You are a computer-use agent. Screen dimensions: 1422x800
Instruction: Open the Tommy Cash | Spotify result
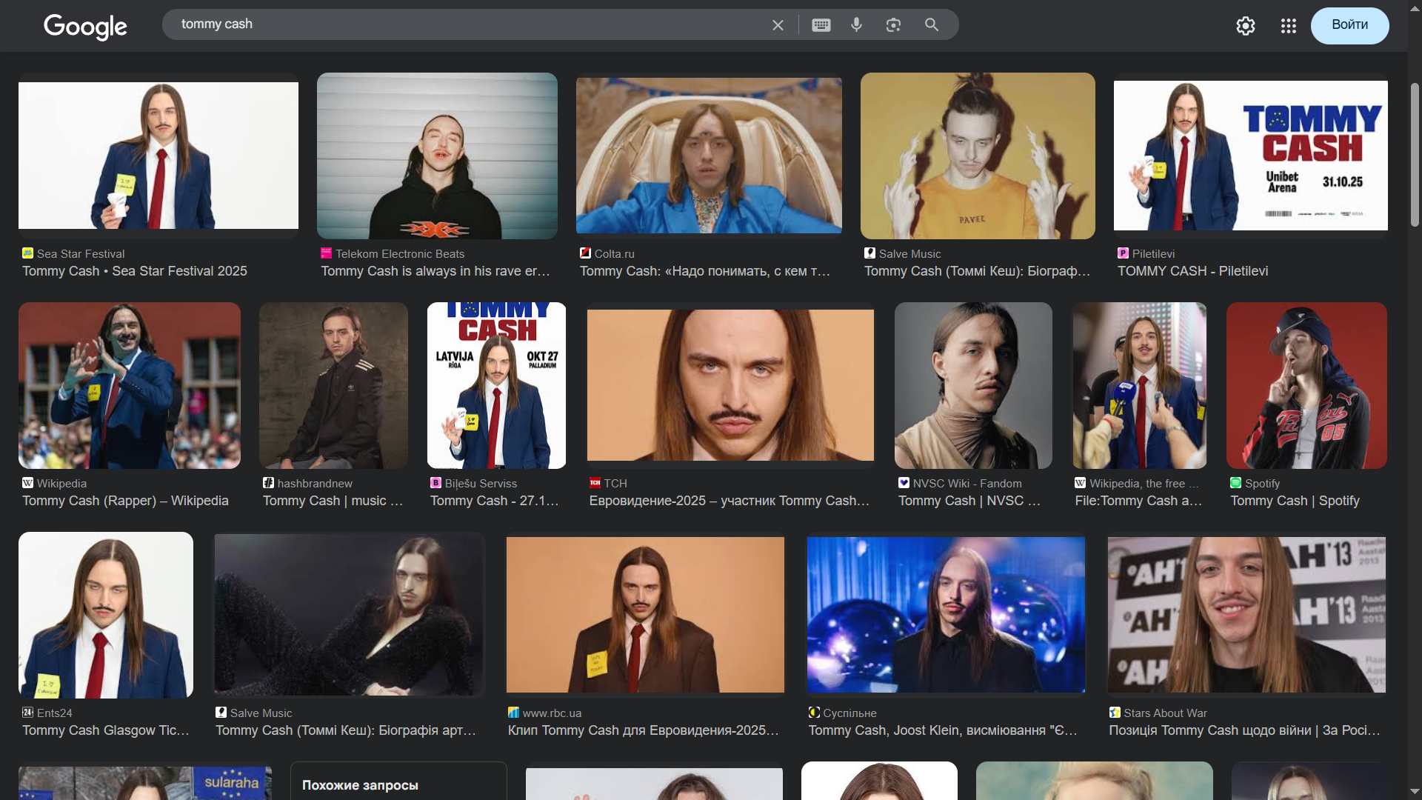click(1295, 501)
